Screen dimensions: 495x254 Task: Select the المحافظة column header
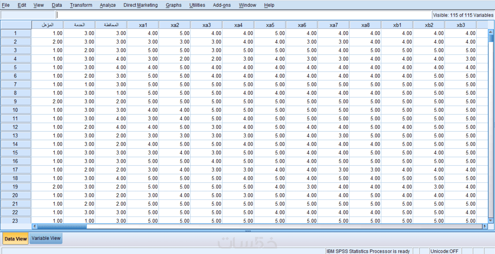point(111,25)
